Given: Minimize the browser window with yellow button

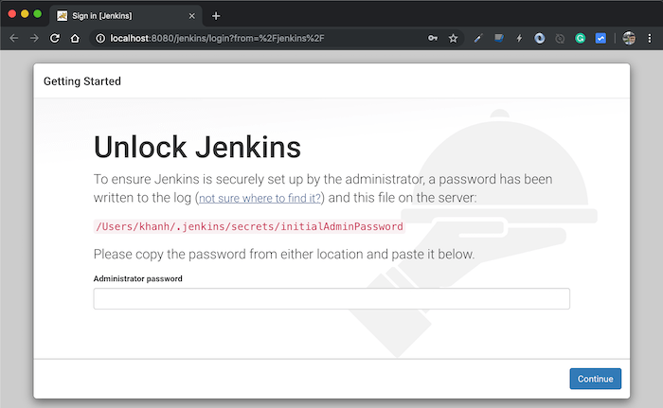Looking at the screenshot, I should [x=25, y=14].
